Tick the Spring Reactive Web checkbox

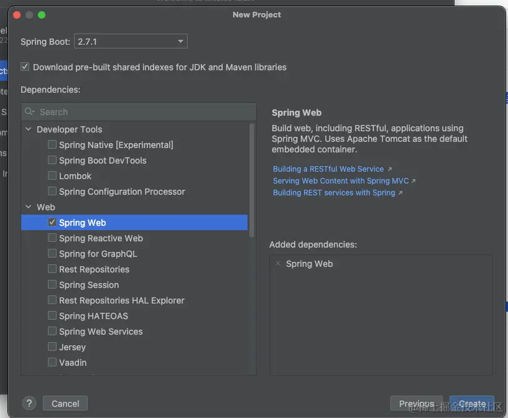pyautogui.click(x=52, y=238)
